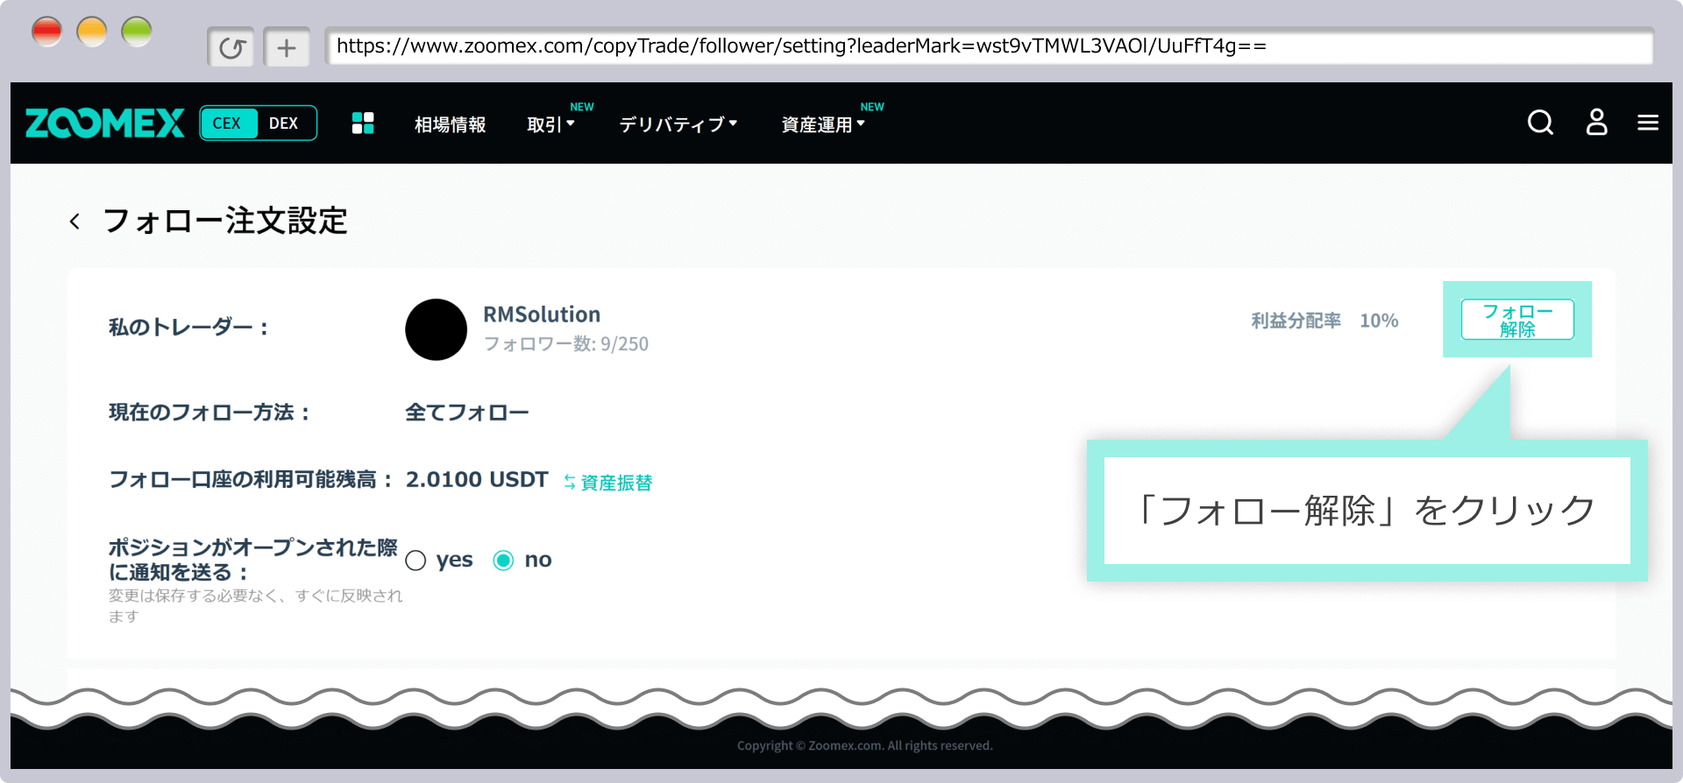Open a new tab with plus button
The image size is (1683, 783).
click(x=287, y=47)
